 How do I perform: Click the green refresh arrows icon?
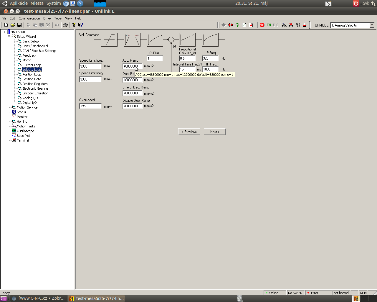pyautogui.click(x=237, y=25)
